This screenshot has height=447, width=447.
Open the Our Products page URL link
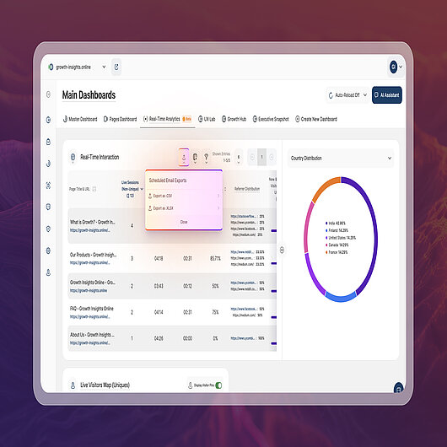[x=90, y=262]
